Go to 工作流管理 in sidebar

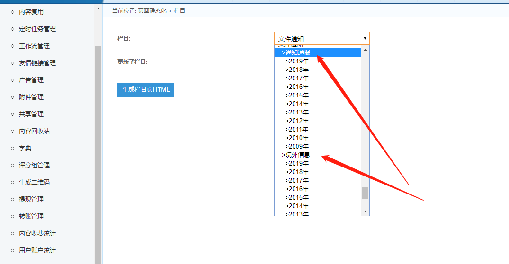pyautogui.click(x=34, y=46)
